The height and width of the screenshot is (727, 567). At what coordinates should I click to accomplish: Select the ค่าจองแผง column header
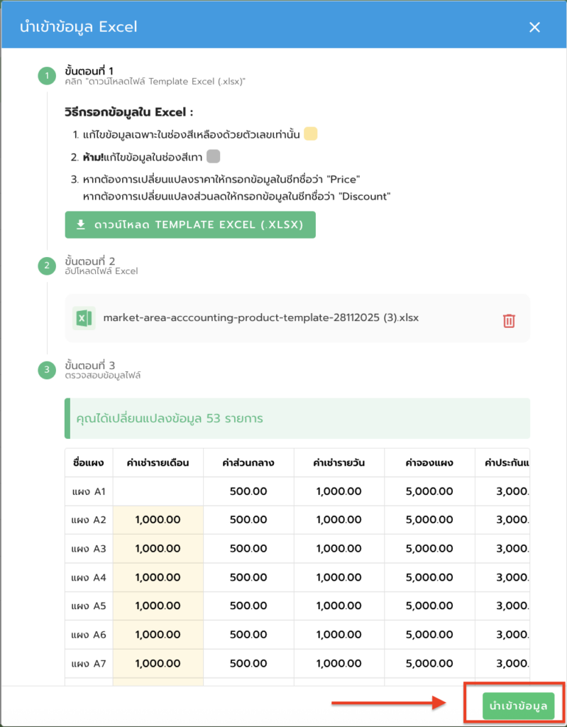tap(429, 462)
